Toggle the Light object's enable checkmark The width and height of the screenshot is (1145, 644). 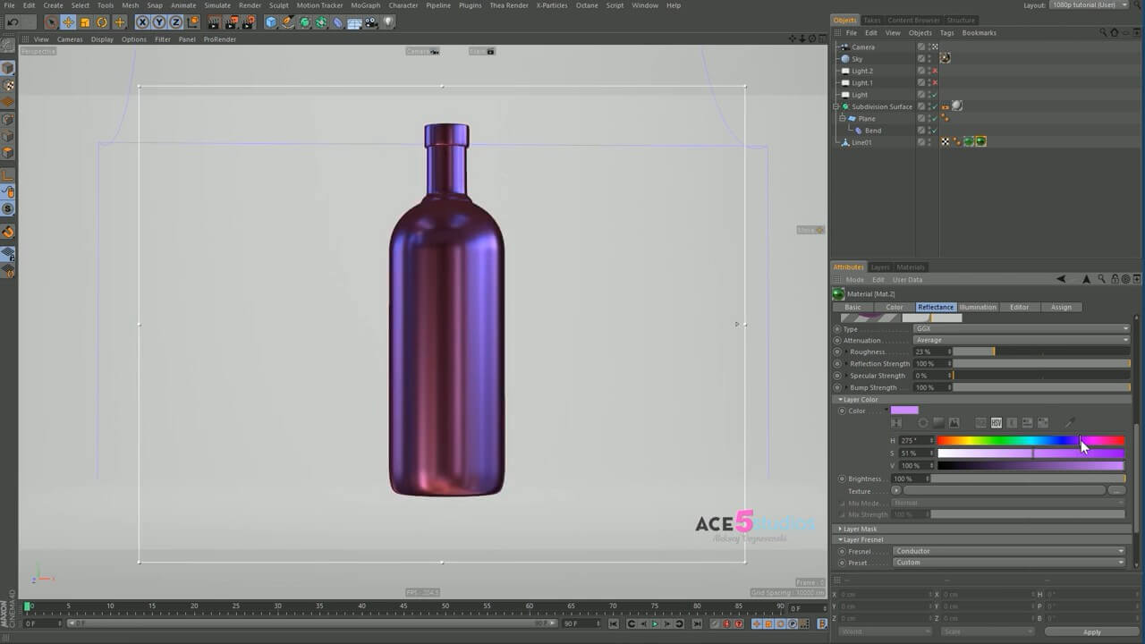pos(935,95)
